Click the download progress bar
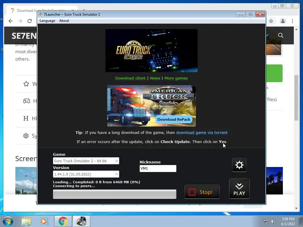 click(x=115, y=194)
